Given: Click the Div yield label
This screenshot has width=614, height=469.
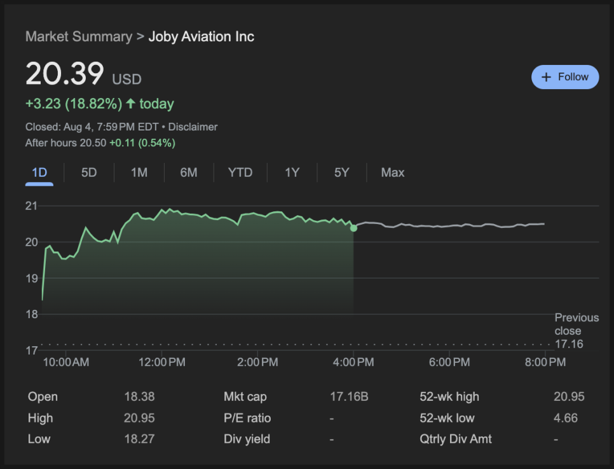Looking at the screenshot, I should point(247,439).
